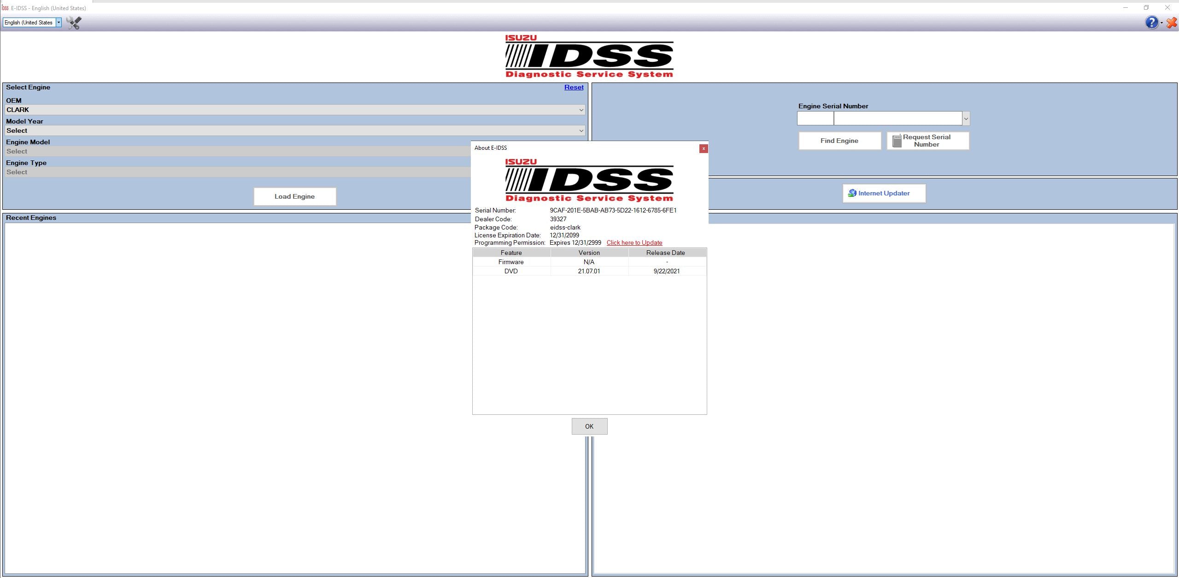
Task: Click the ISUZU IDSS logo at the top
Action: (589, 57)
